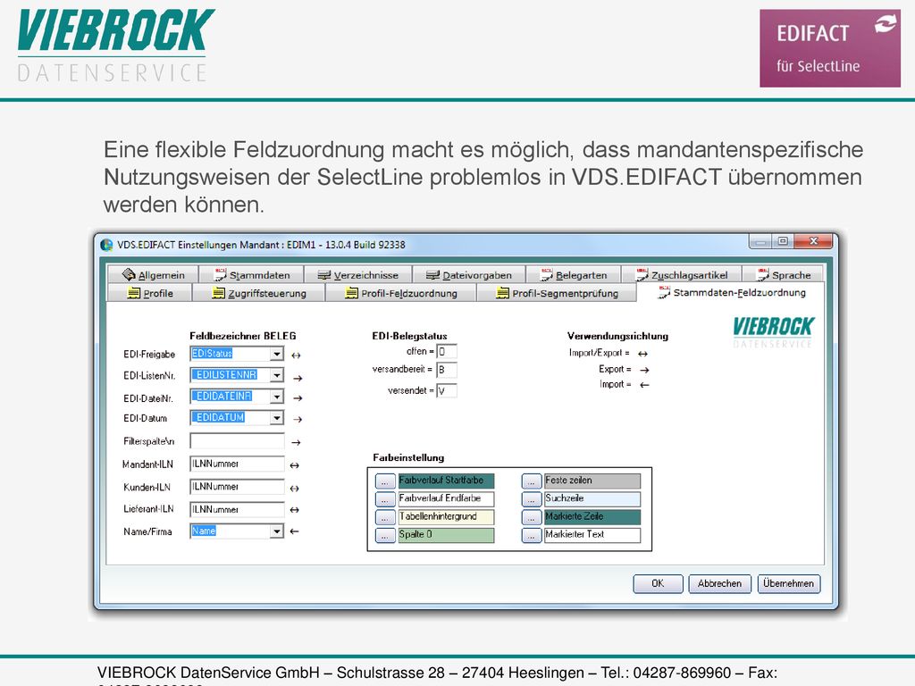Viewport: 915px width, 686px height.
Task: Toggle direction arrow next to EDI-Datum
Action: [298, 419]
